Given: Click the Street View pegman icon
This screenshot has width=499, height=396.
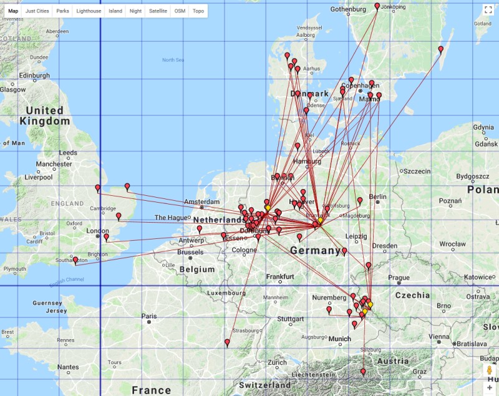Looking at the screenshot, I should 489,370.
